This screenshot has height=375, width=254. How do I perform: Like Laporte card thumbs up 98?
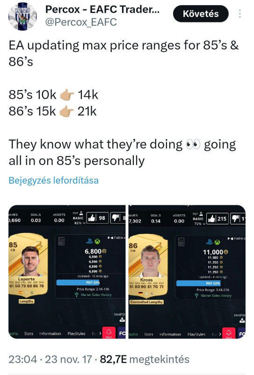tap(97, 218)
